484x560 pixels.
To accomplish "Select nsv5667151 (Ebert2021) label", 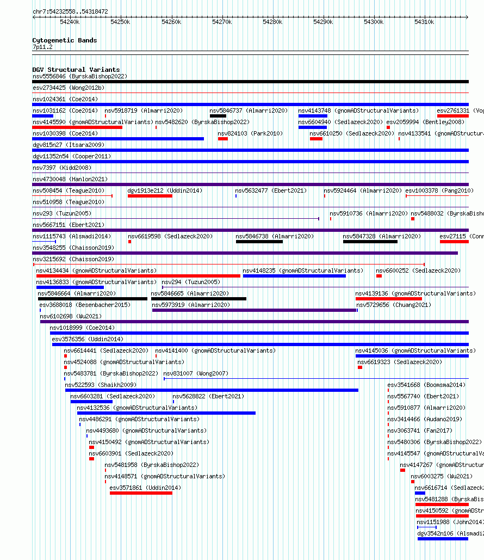I will tap(69, 225).
